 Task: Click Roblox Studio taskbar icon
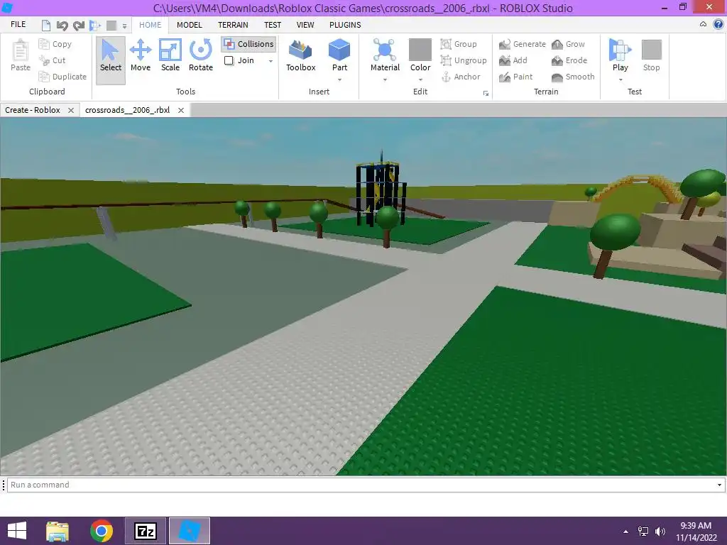189,531
